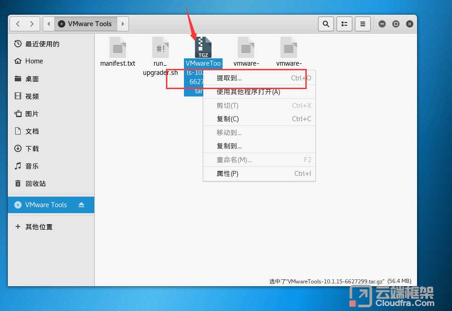Choose 复制(C) in context menu
Viewport: 452px width, 311px height.
click(x=259, y=119)
